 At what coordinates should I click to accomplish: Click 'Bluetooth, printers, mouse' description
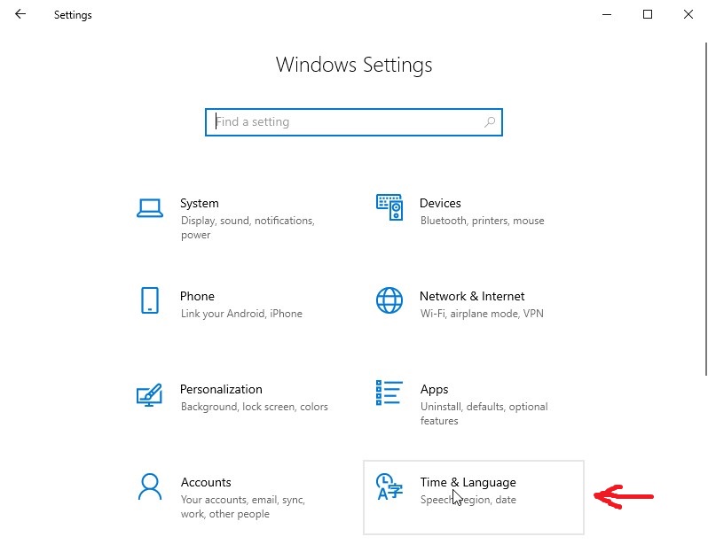point(483,221)
